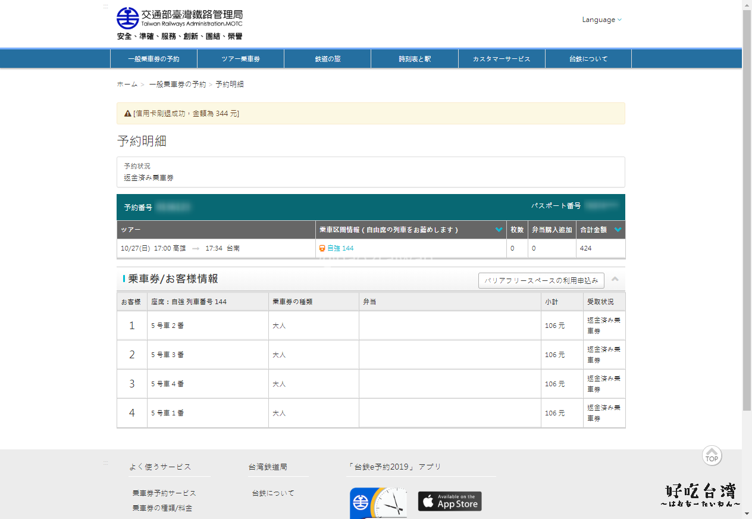
Task: Expand the 乗車区間情報 column arrow
Action: pos(499,230)
